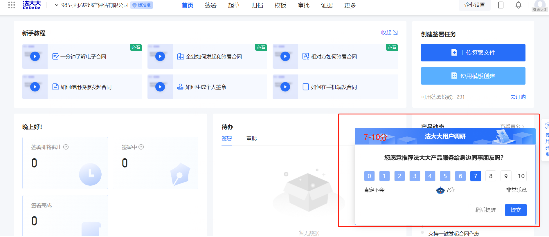Click the mobile device icon

(x=501, y=5)
